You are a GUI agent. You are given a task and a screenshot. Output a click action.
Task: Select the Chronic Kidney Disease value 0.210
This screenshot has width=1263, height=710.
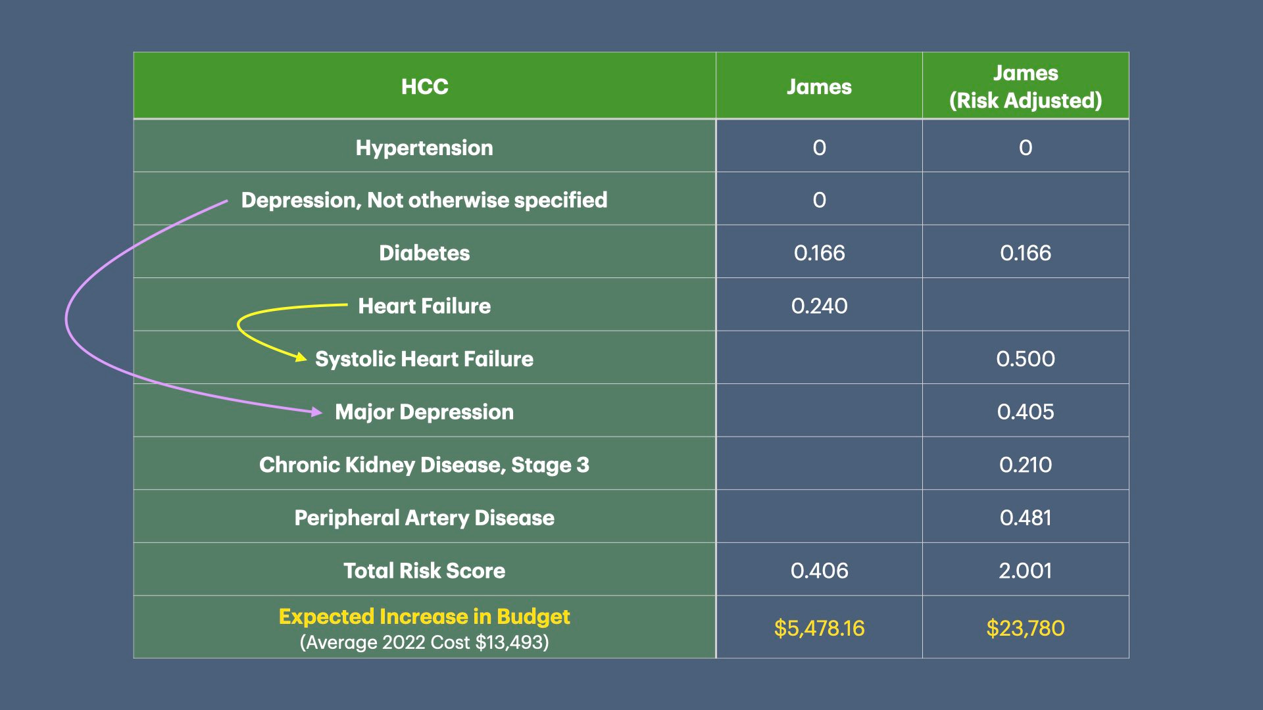tap(1026, 465)
